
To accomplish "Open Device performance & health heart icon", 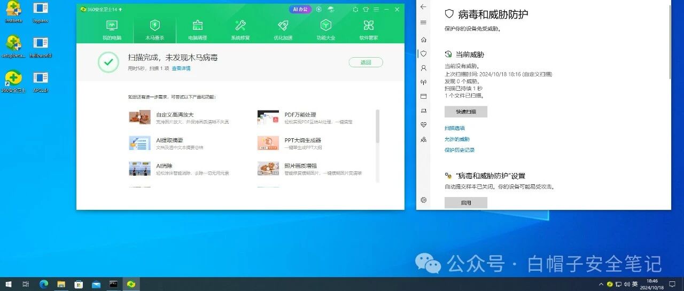I will (424, 125).
